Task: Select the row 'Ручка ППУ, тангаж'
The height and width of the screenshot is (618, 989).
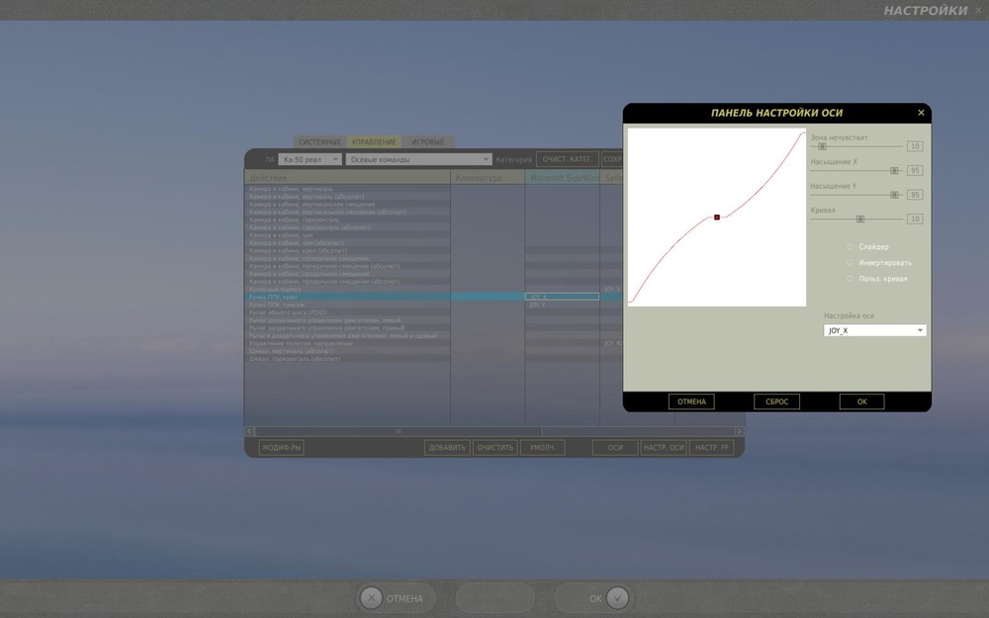Action: click(x=347, y=305)
